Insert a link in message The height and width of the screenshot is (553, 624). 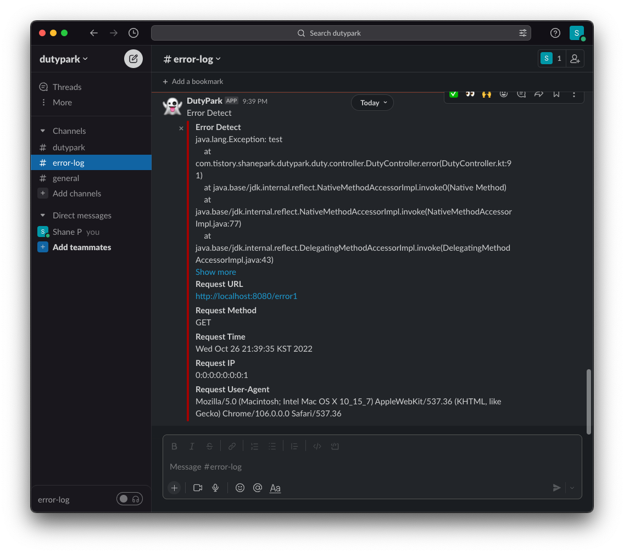(232, 447)
